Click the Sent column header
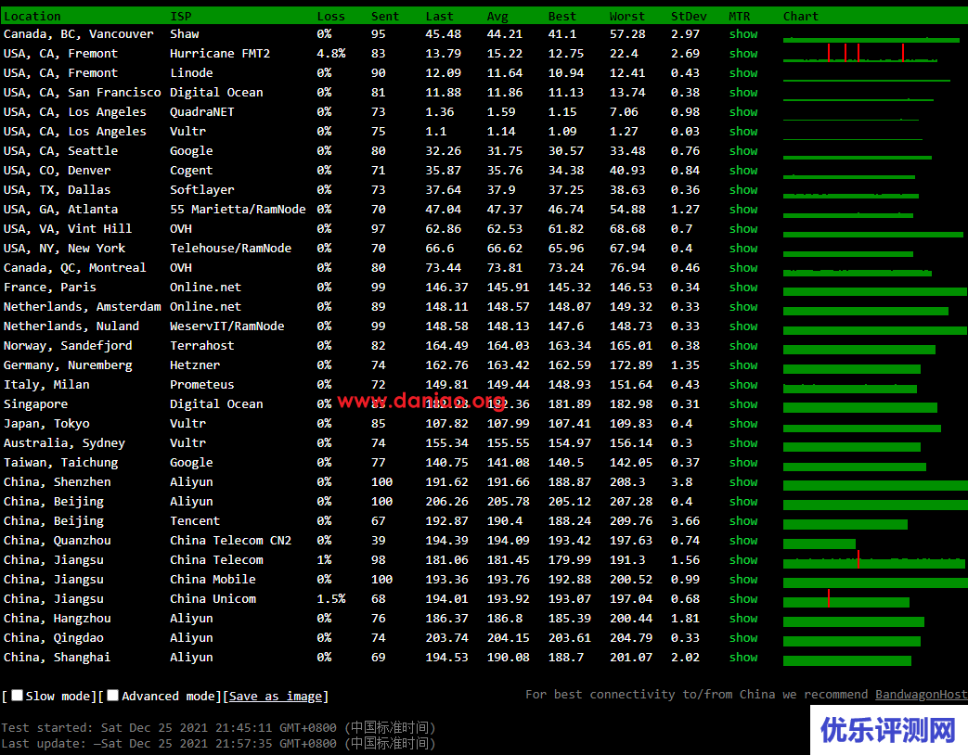The image size is (968, 755). tap(385, 16)
